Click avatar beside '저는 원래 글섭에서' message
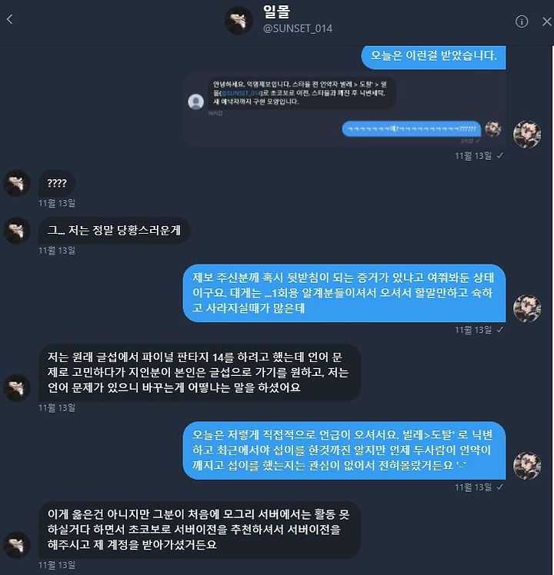The width and height of the screenshot is (554, 575). coord(17,387)
